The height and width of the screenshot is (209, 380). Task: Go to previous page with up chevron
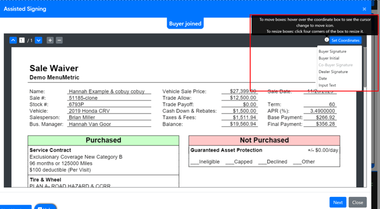(x=13, y=40)
